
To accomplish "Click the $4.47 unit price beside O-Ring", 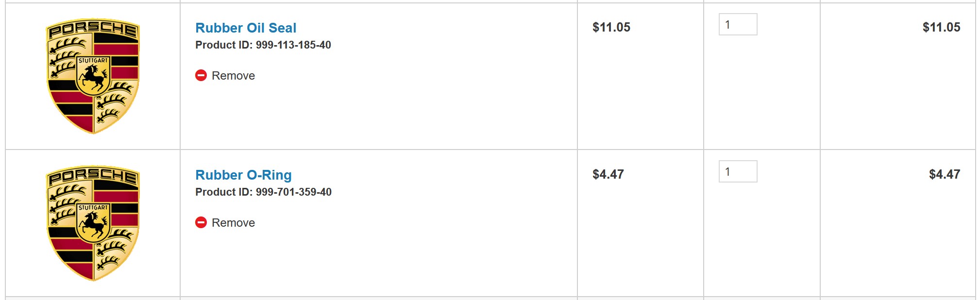I will [608, 174].
